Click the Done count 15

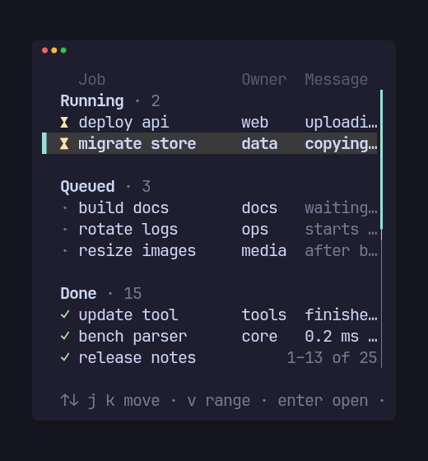pos(133,293)
